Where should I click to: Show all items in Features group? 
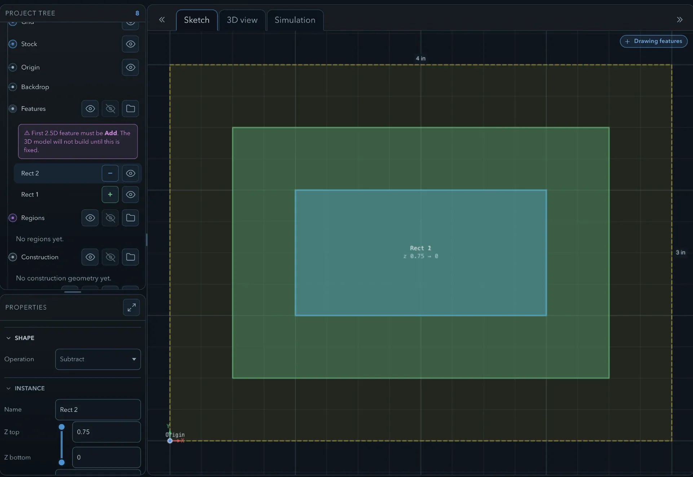[x=90, y=109]
